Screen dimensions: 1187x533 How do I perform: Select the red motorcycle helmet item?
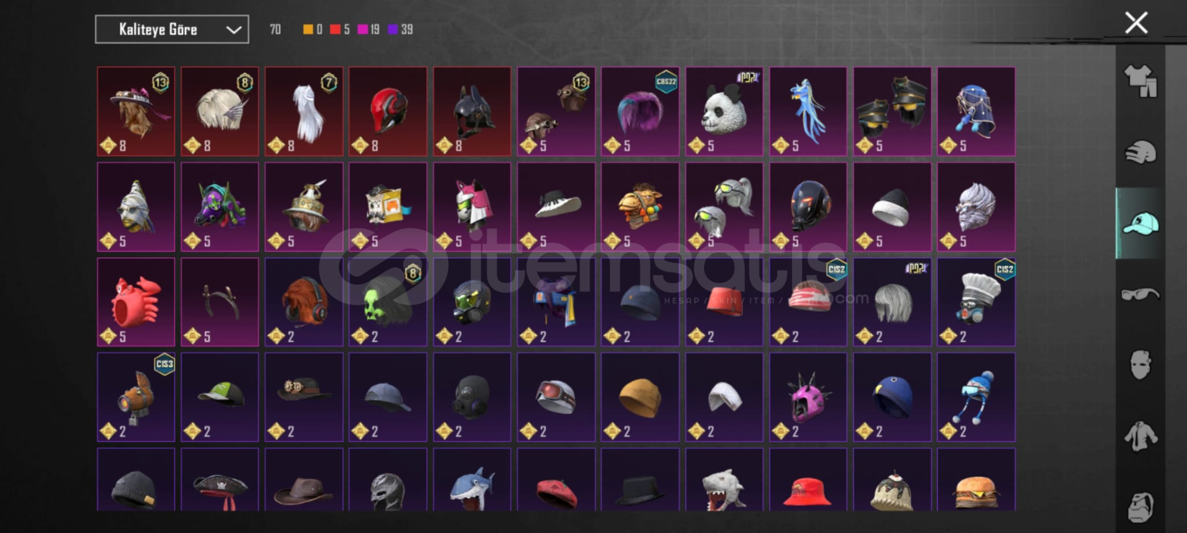click(x=388, y=111)
